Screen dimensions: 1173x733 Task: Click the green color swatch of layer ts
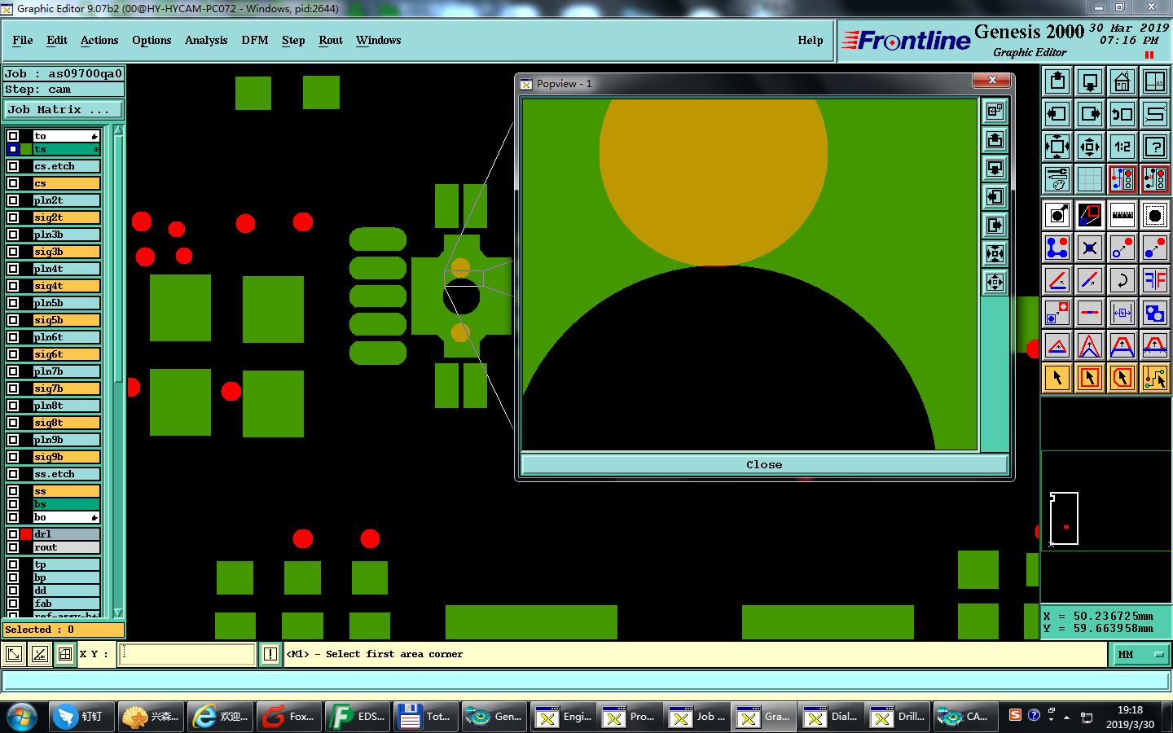pyautogui.click(x=27, y=149)
